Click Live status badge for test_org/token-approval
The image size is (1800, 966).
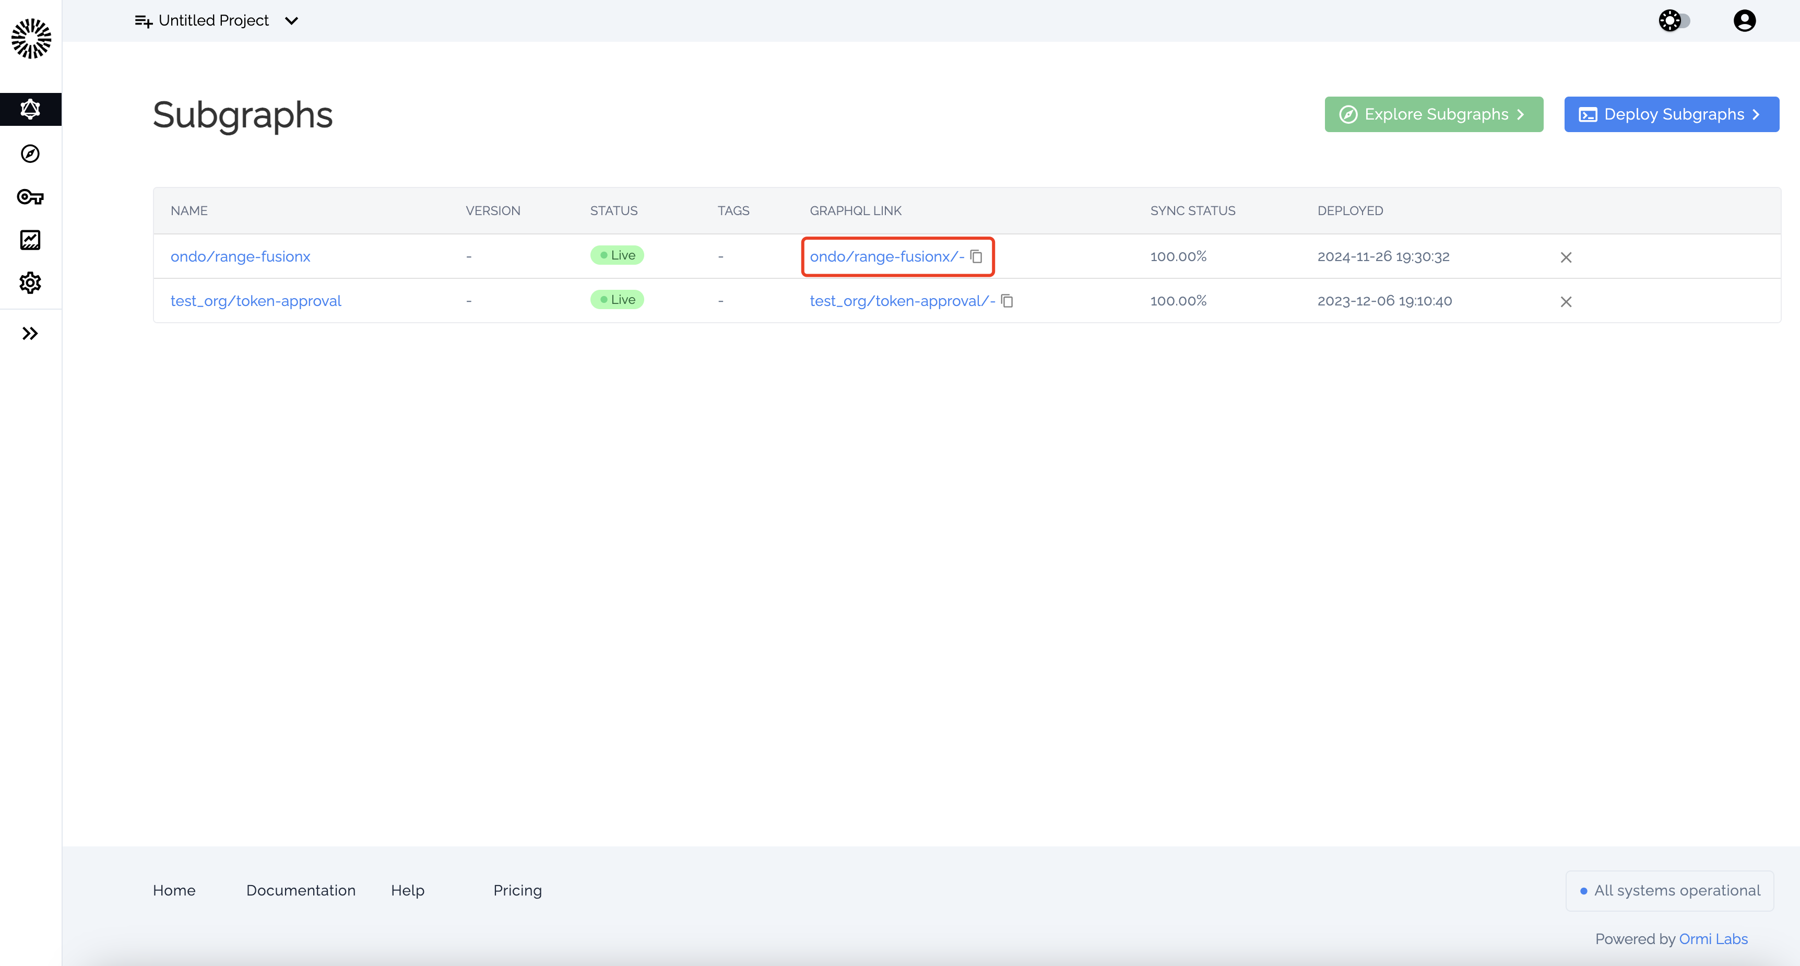[617, 299]
